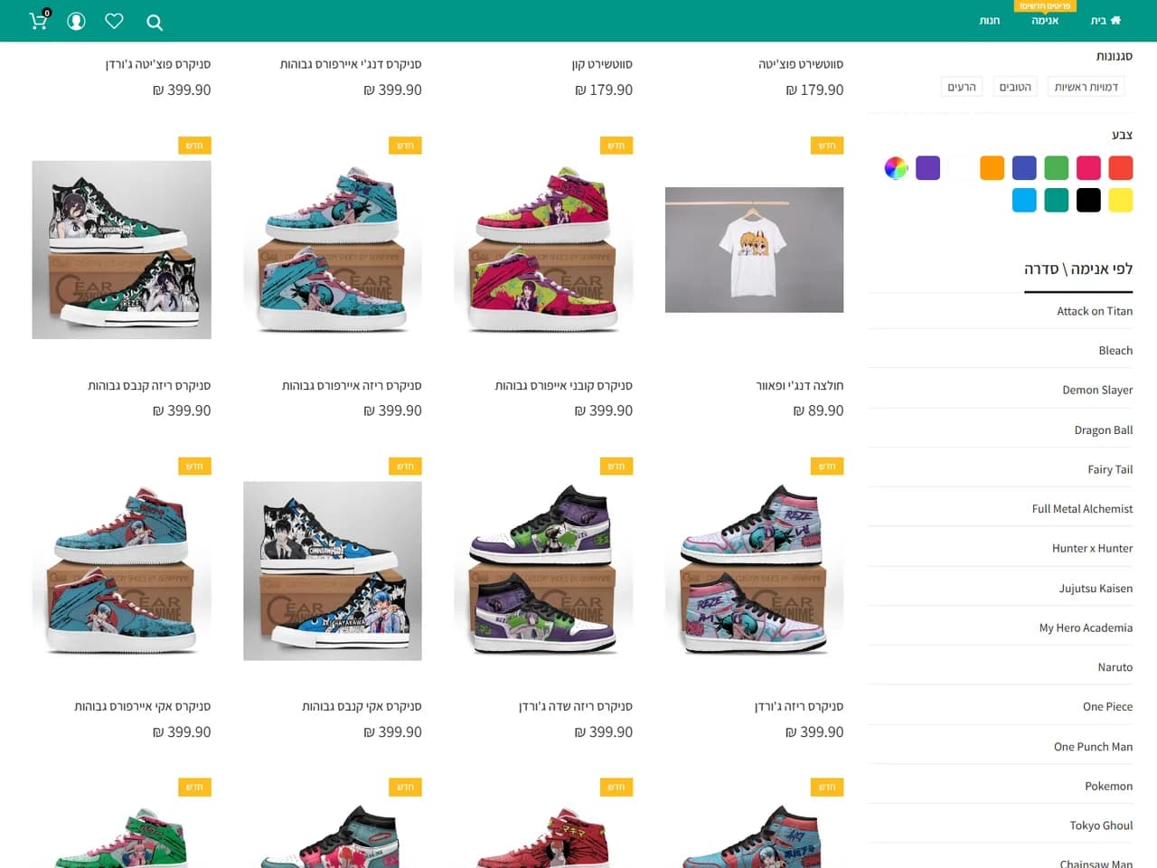Select the pink color swatch

1088,168
